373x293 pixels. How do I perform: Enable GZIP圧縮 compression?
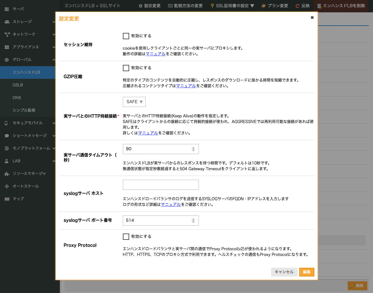point(126,68)
